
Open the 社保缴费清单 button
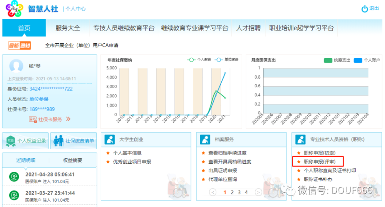pyautogui.click(x=74, y=141)
